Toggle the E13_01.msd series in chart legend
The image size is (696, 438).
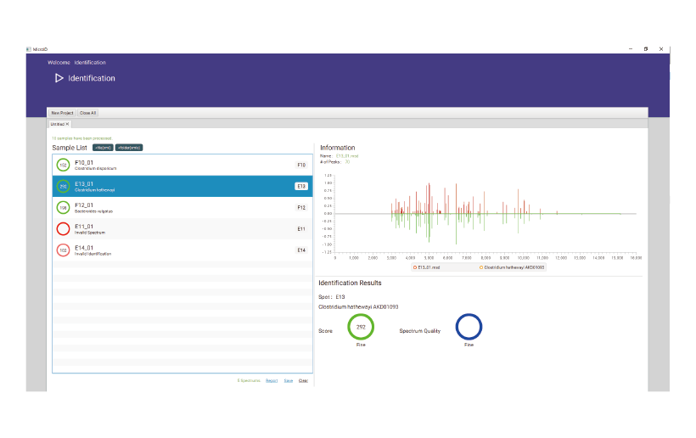pos(429,267)
